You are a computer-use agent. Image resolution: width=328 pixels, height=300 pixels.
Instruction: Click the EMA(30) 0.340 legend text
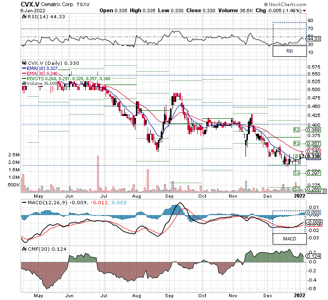[x=42, y=73]
